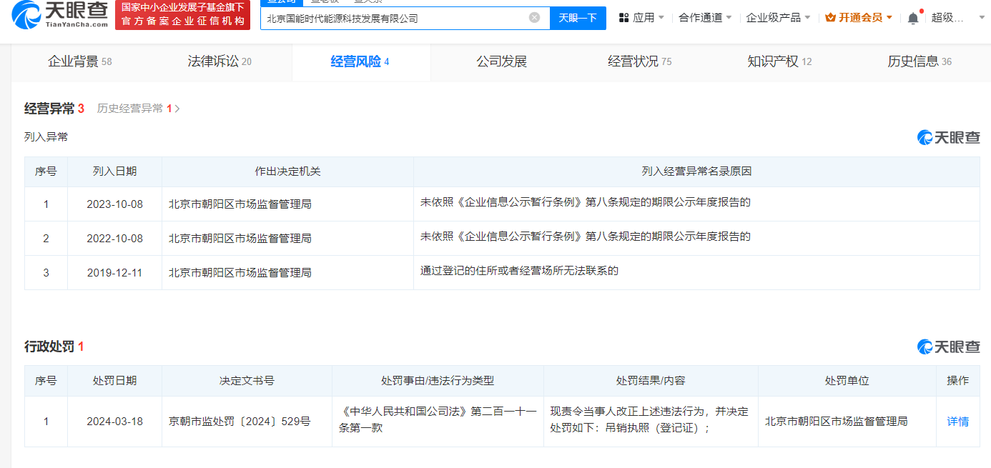Select the 经营状况 tab
The image size is (991, 468).
[639, 61]
